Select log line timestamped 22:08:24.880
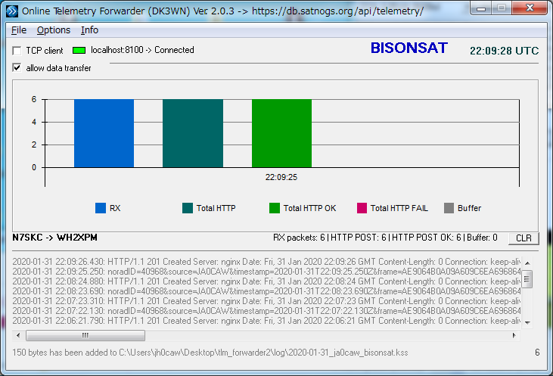The height and width of the screenshot is (376, 553). pyautogui.click(x=266, y=281)
